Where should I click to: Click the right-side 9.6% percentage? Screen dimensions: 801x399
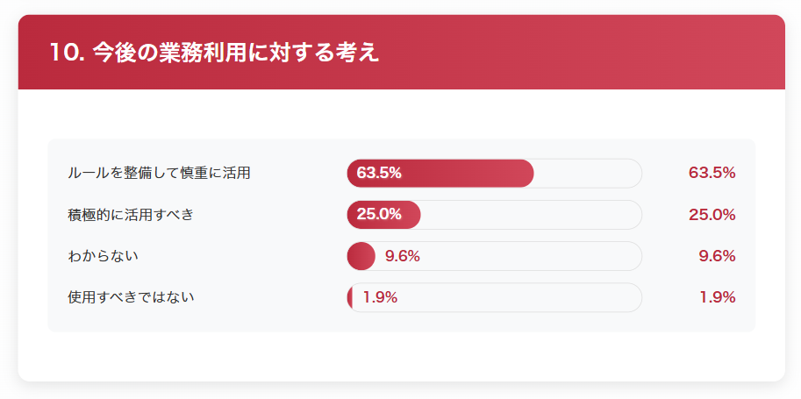[x=718, y=256]
